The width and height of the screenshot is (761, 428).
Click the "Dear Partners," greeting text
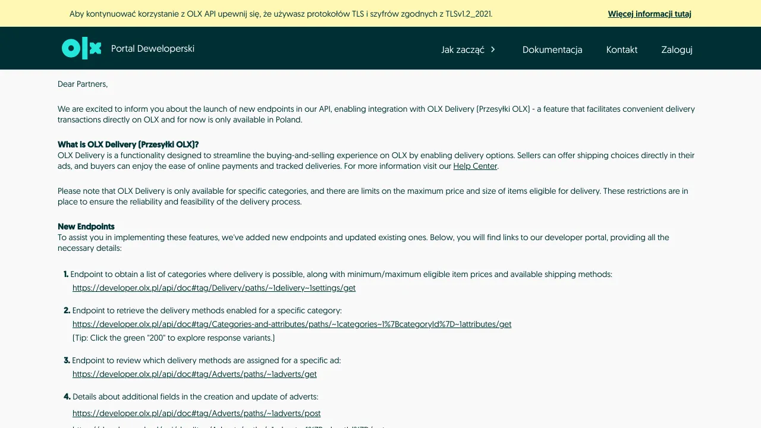(x=83, y=84)
